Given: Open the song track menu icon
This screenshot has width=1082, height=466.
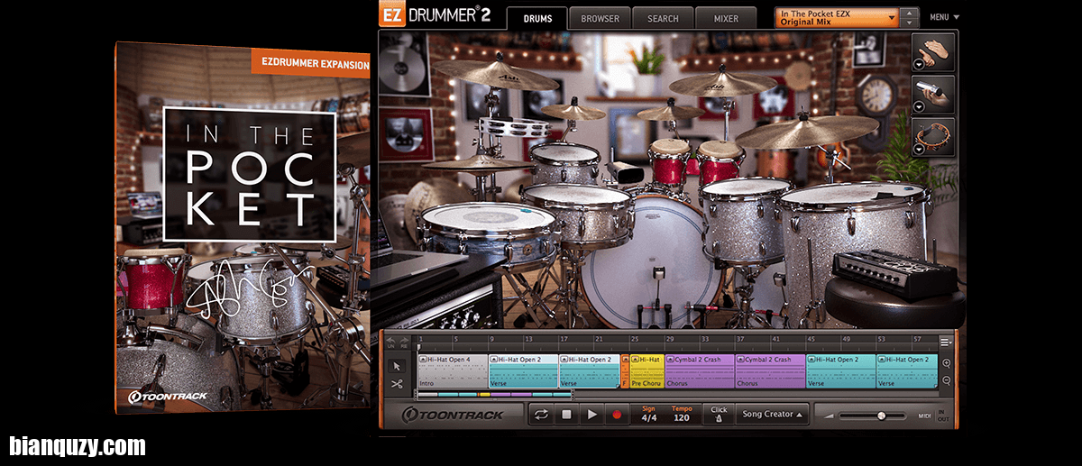Looking at the screenshot, I should pos(946,342).
